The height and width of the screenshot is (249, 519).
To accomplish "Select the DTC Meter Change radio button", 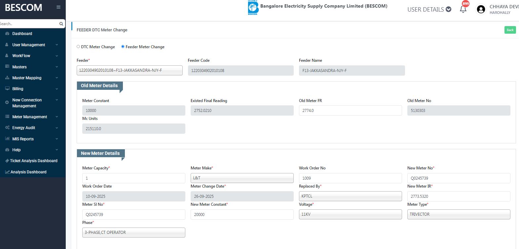I will pos(78,47).
